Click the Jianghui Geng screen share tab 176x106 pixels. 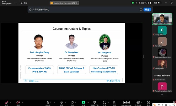65,3
